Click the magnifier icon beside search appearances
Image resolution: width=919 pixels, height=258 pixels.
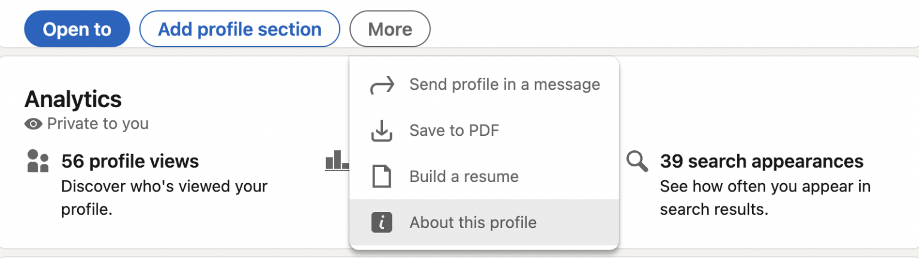[x=637, y=161]
